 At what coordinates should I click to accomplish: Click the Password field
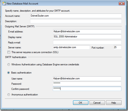pyautogui.click(x=87, y=84)
